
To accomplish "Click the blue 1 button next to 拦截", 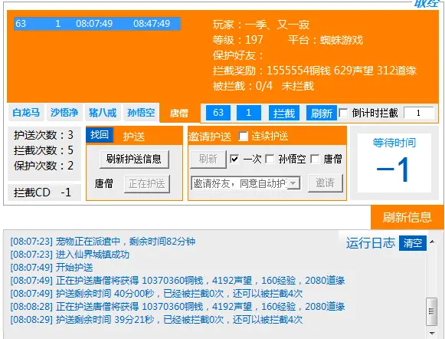I will pos(249,113).
